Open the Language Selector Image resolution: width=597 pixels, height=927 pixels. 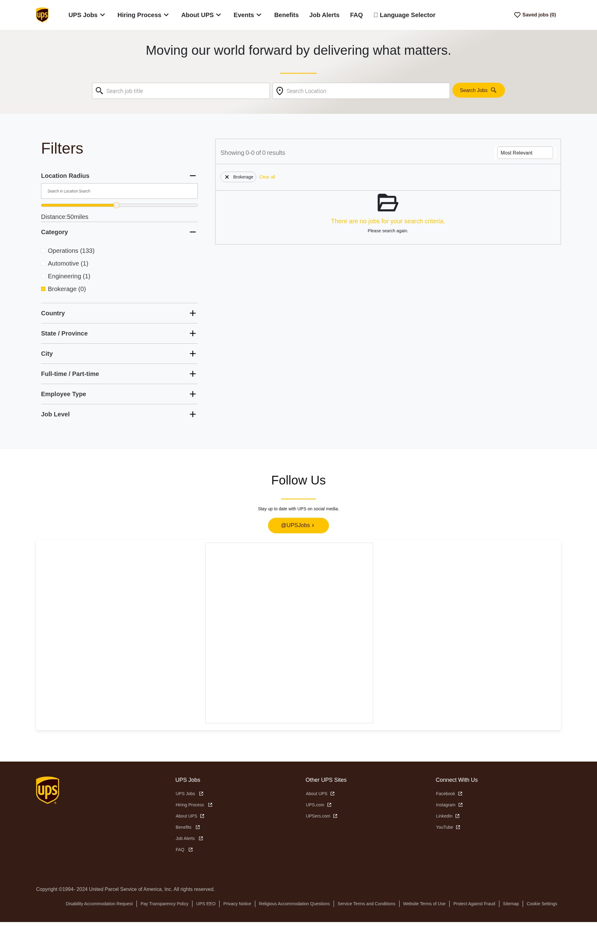pyautogui.click(x=404, y=15)
